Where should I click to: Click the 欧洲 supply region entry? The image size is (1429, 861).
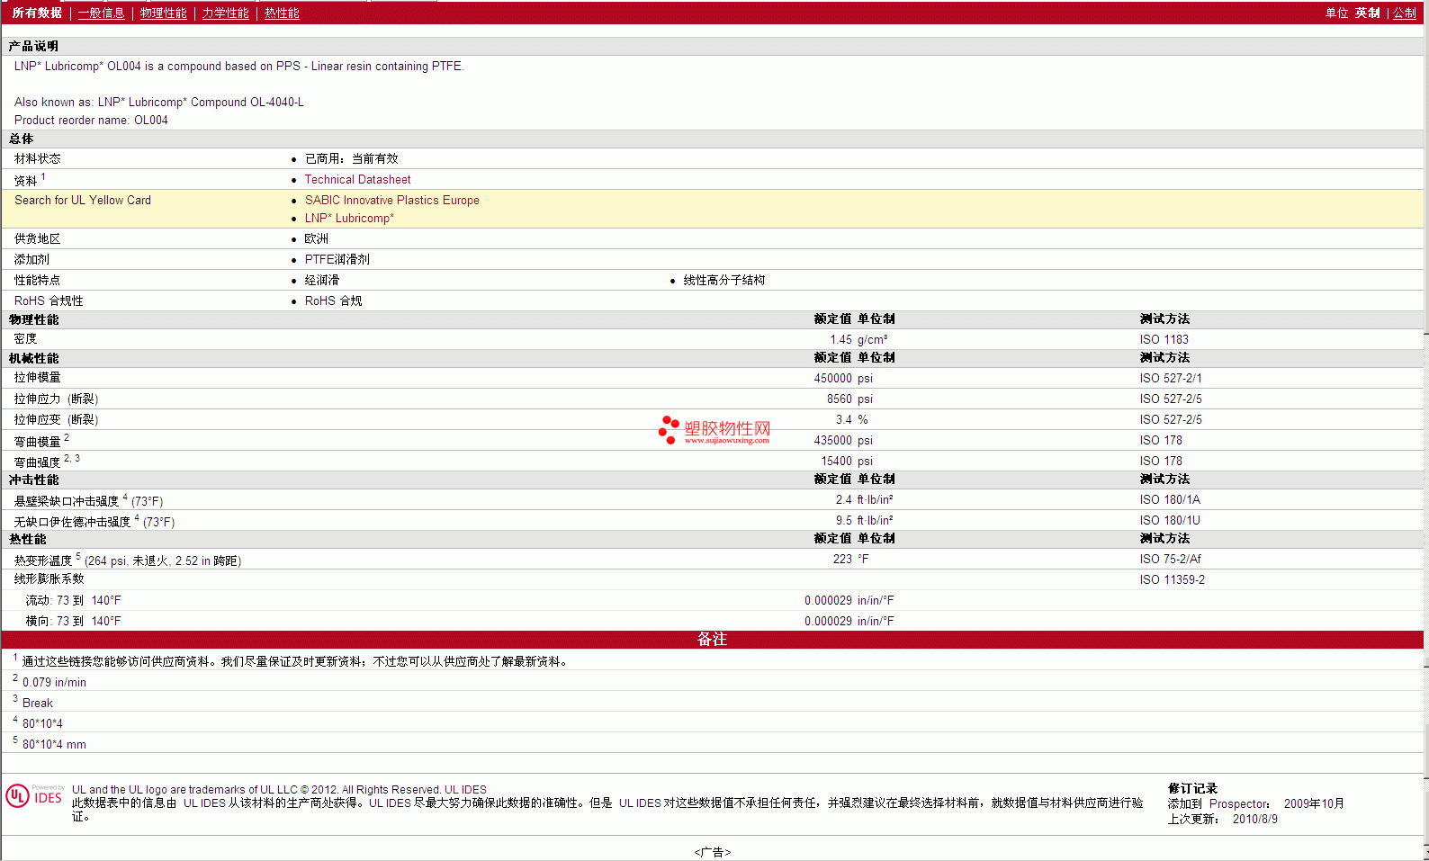click(316, 238)
